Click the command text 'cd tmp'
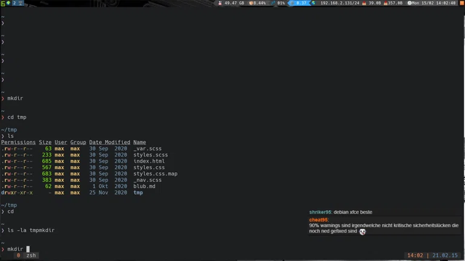This screenshot has width=465, height=261. 17,117
